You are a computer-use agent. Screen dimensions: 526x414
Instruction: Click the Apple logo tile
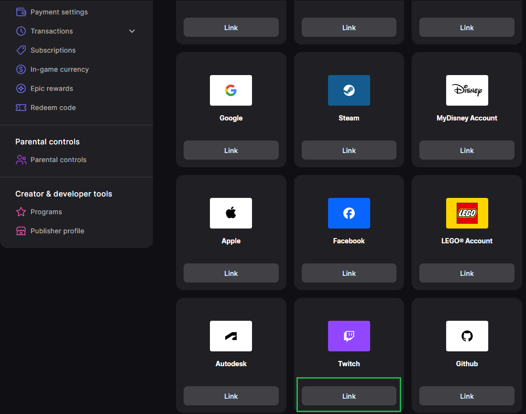click(231, 213)
